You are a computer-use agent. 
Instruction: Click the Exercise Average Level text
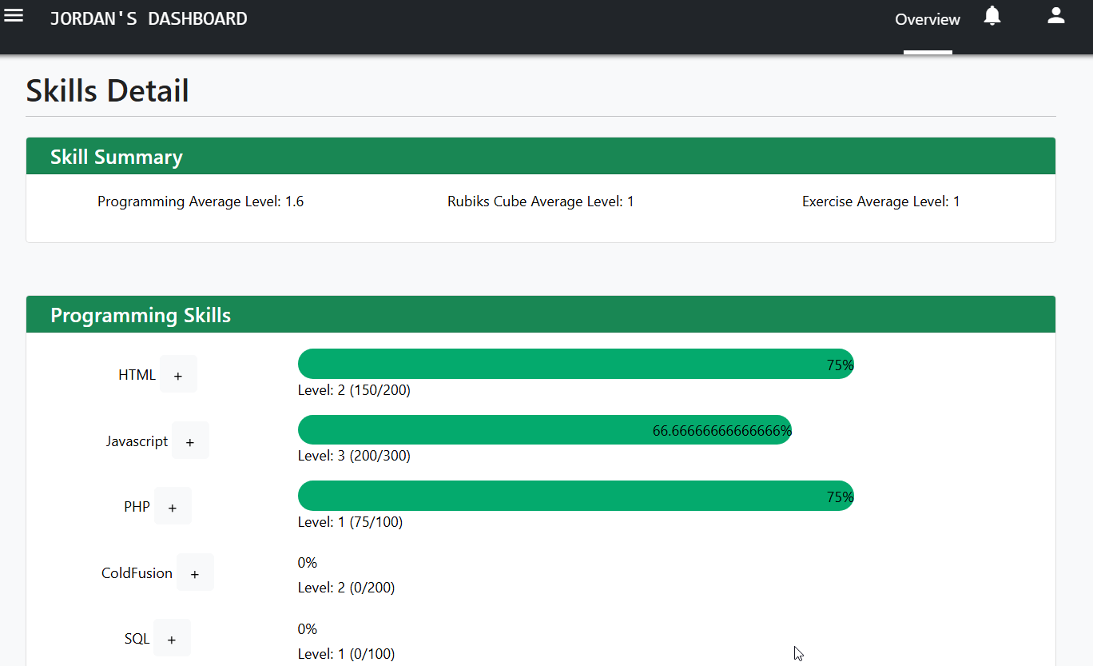(880, 201)
